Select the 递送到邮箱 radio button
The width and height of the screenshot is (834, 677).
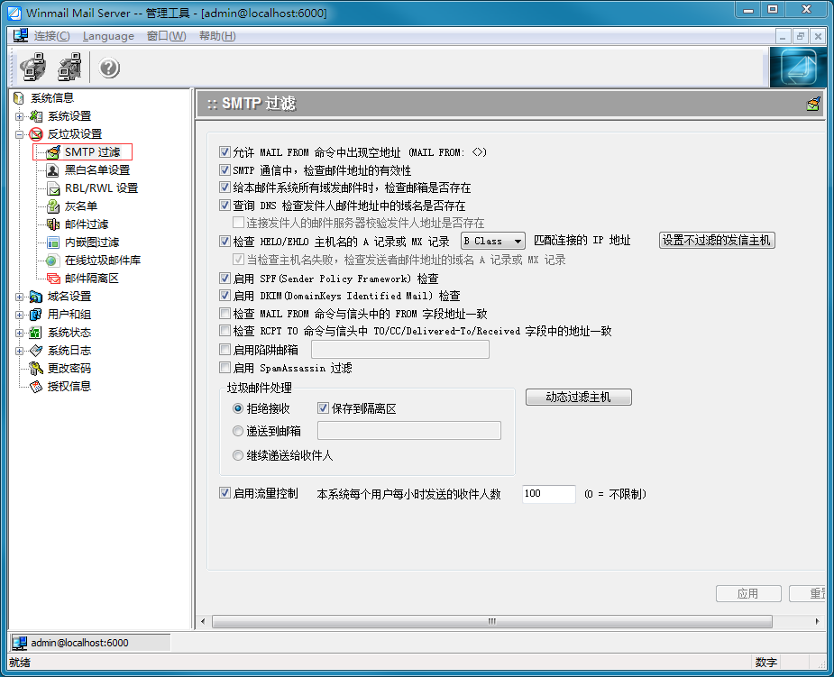tap(238, 431)
